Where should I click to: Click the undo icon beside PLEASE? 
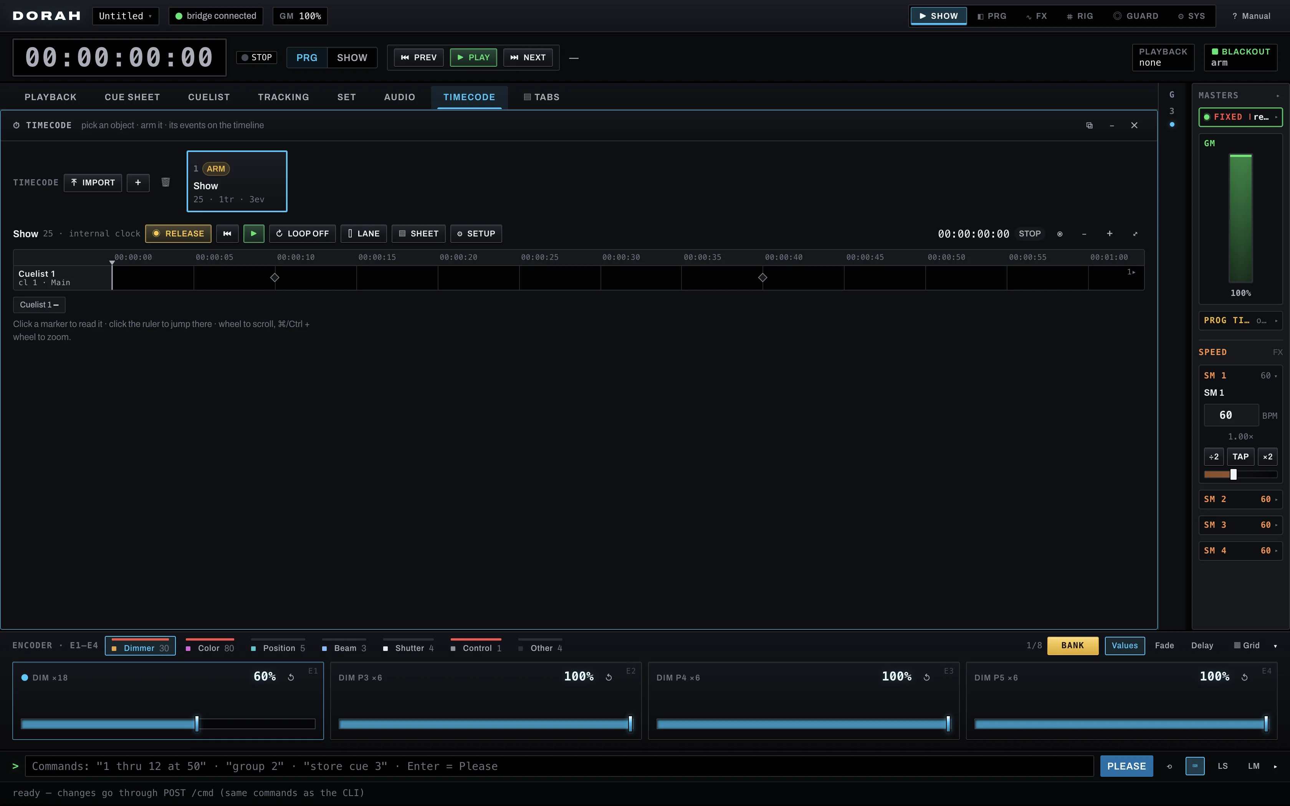(x=1169, y=766)
